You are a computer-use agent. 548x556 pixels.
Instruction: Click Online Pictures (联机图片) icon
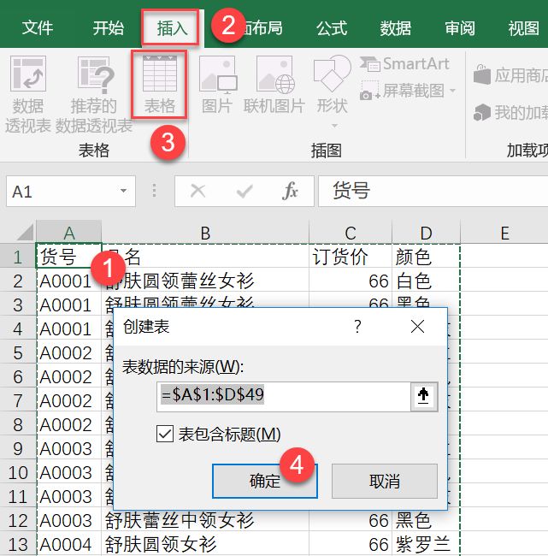click(x=274, y=86)
